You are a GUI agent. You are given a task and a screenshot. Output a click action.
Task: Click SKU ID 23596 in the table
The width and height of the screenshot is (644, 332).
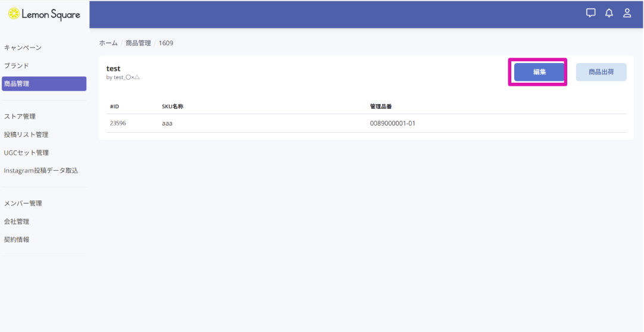click(118, 123)
